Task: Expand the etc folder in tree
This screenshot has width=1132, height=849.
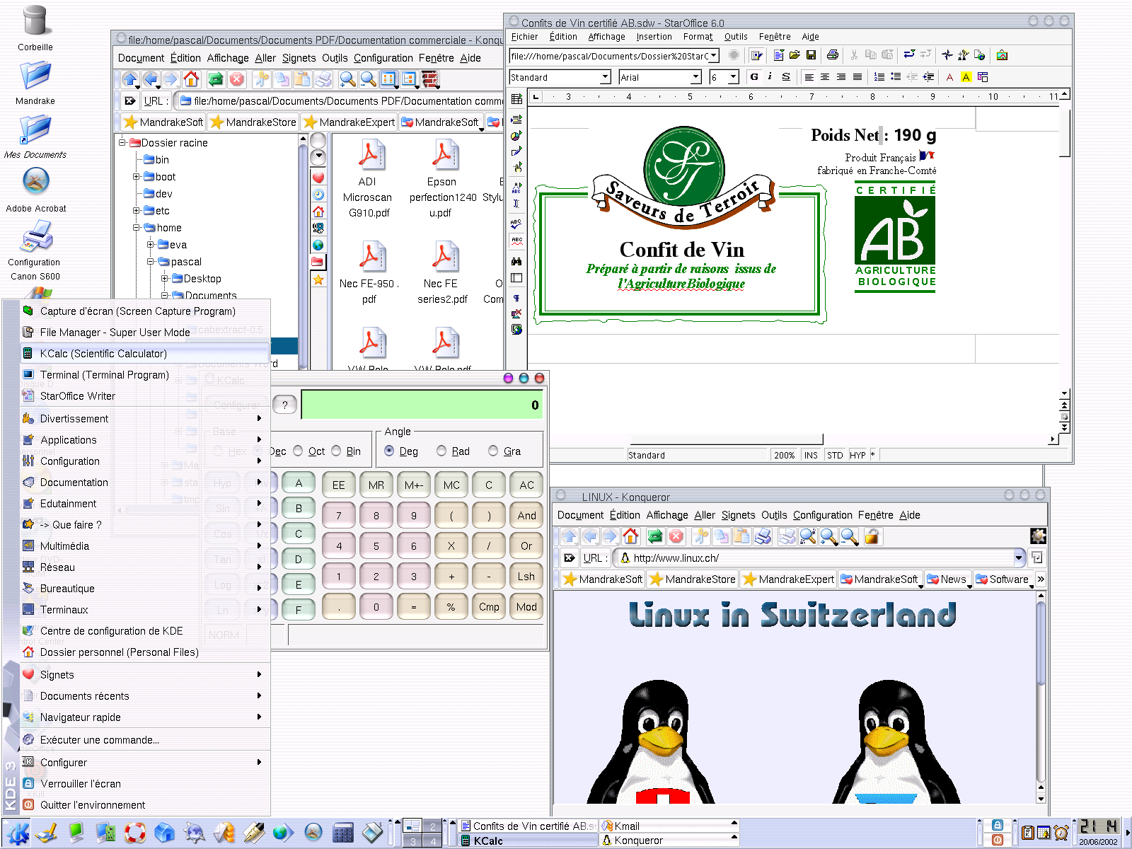Action: pyautogui.click(x=137, y=211)
